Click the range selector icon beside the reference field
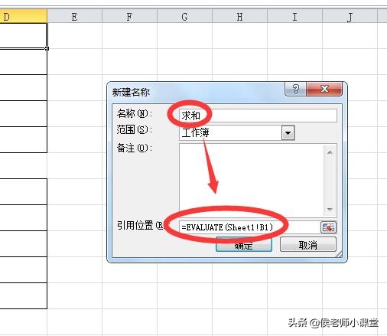This screenshot has width=387, height=336. point(328,227)
